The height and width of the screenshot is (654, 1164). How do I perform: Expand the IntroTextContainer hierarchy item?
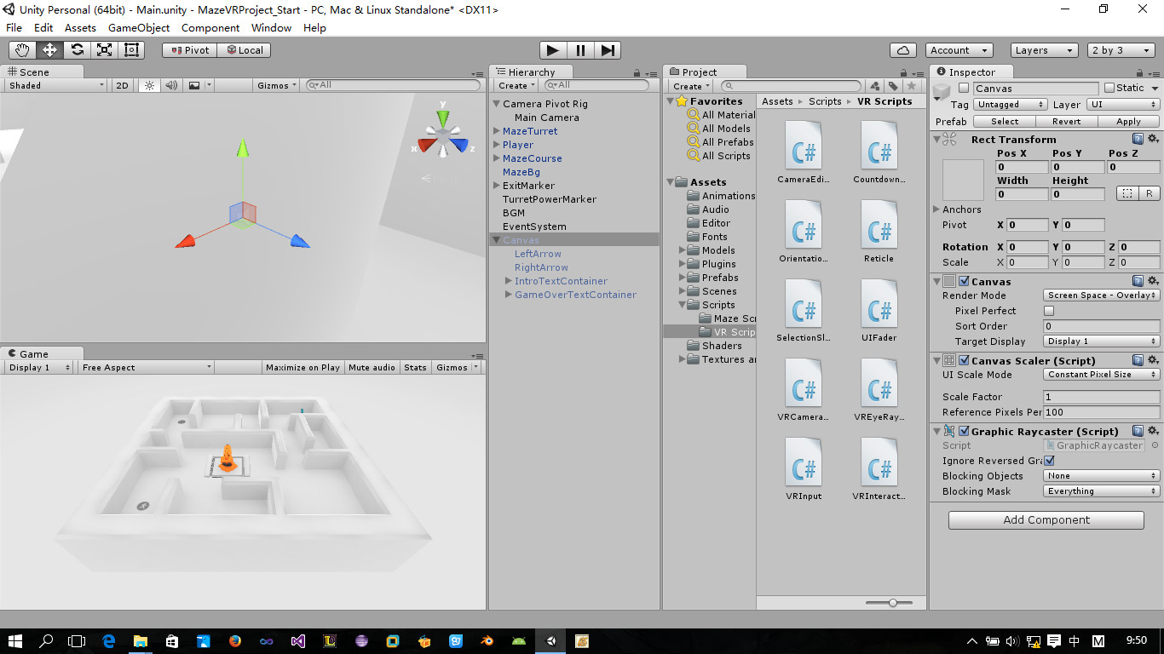[x=509, y=281]
